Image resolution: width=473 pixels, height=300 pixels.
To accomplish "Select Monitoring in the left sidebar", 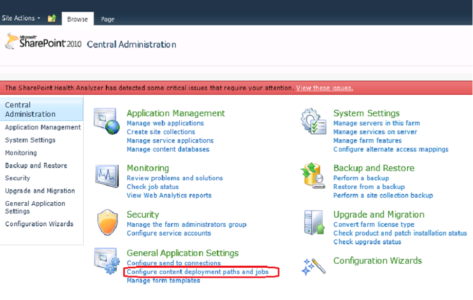I will pyautogui.click(x=21, y=153).
